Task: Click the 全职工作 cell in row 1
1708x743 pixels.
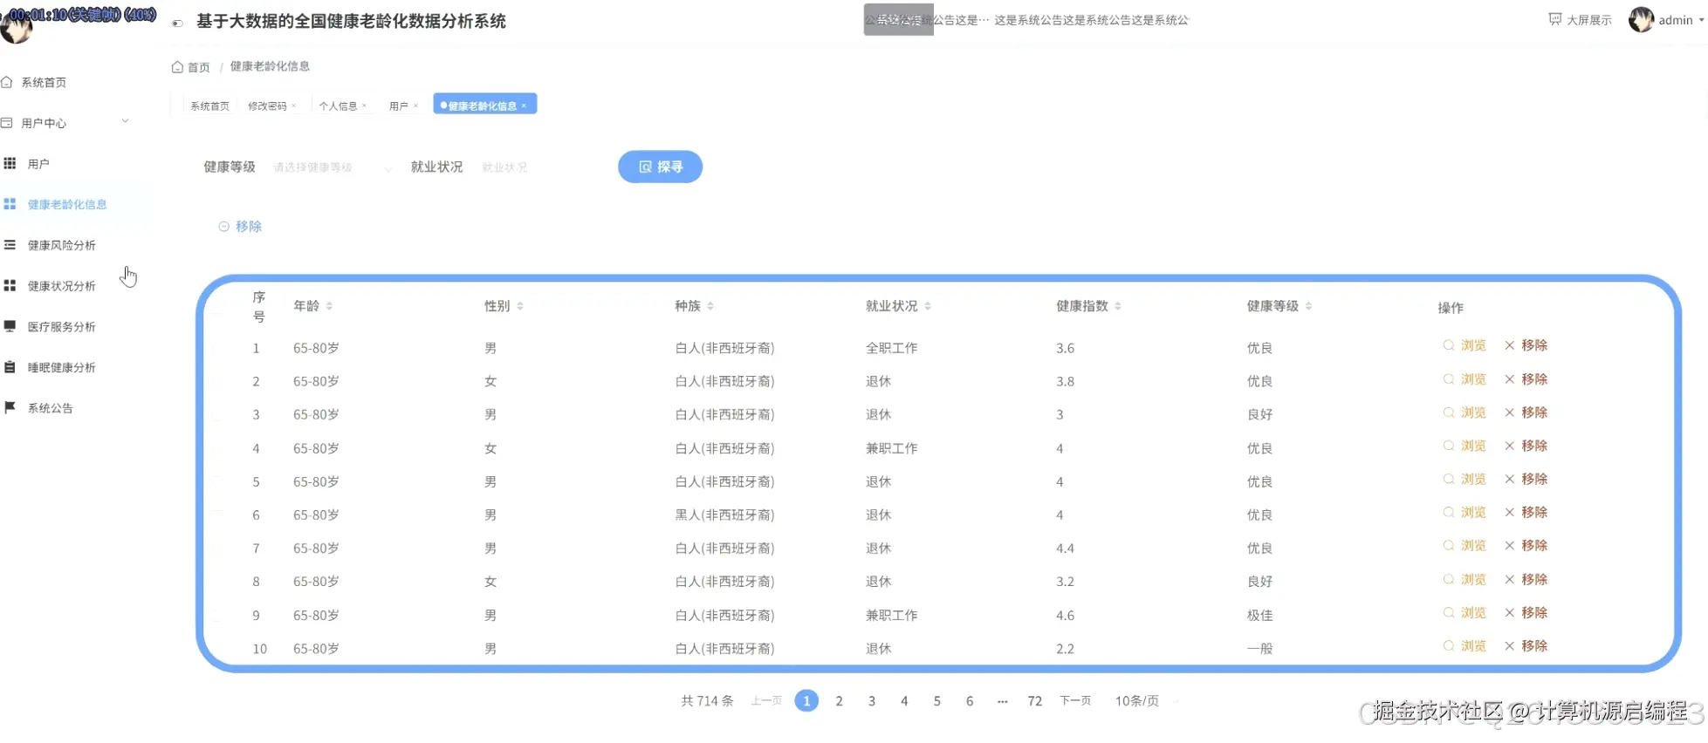Action: (x=891, y=348)
